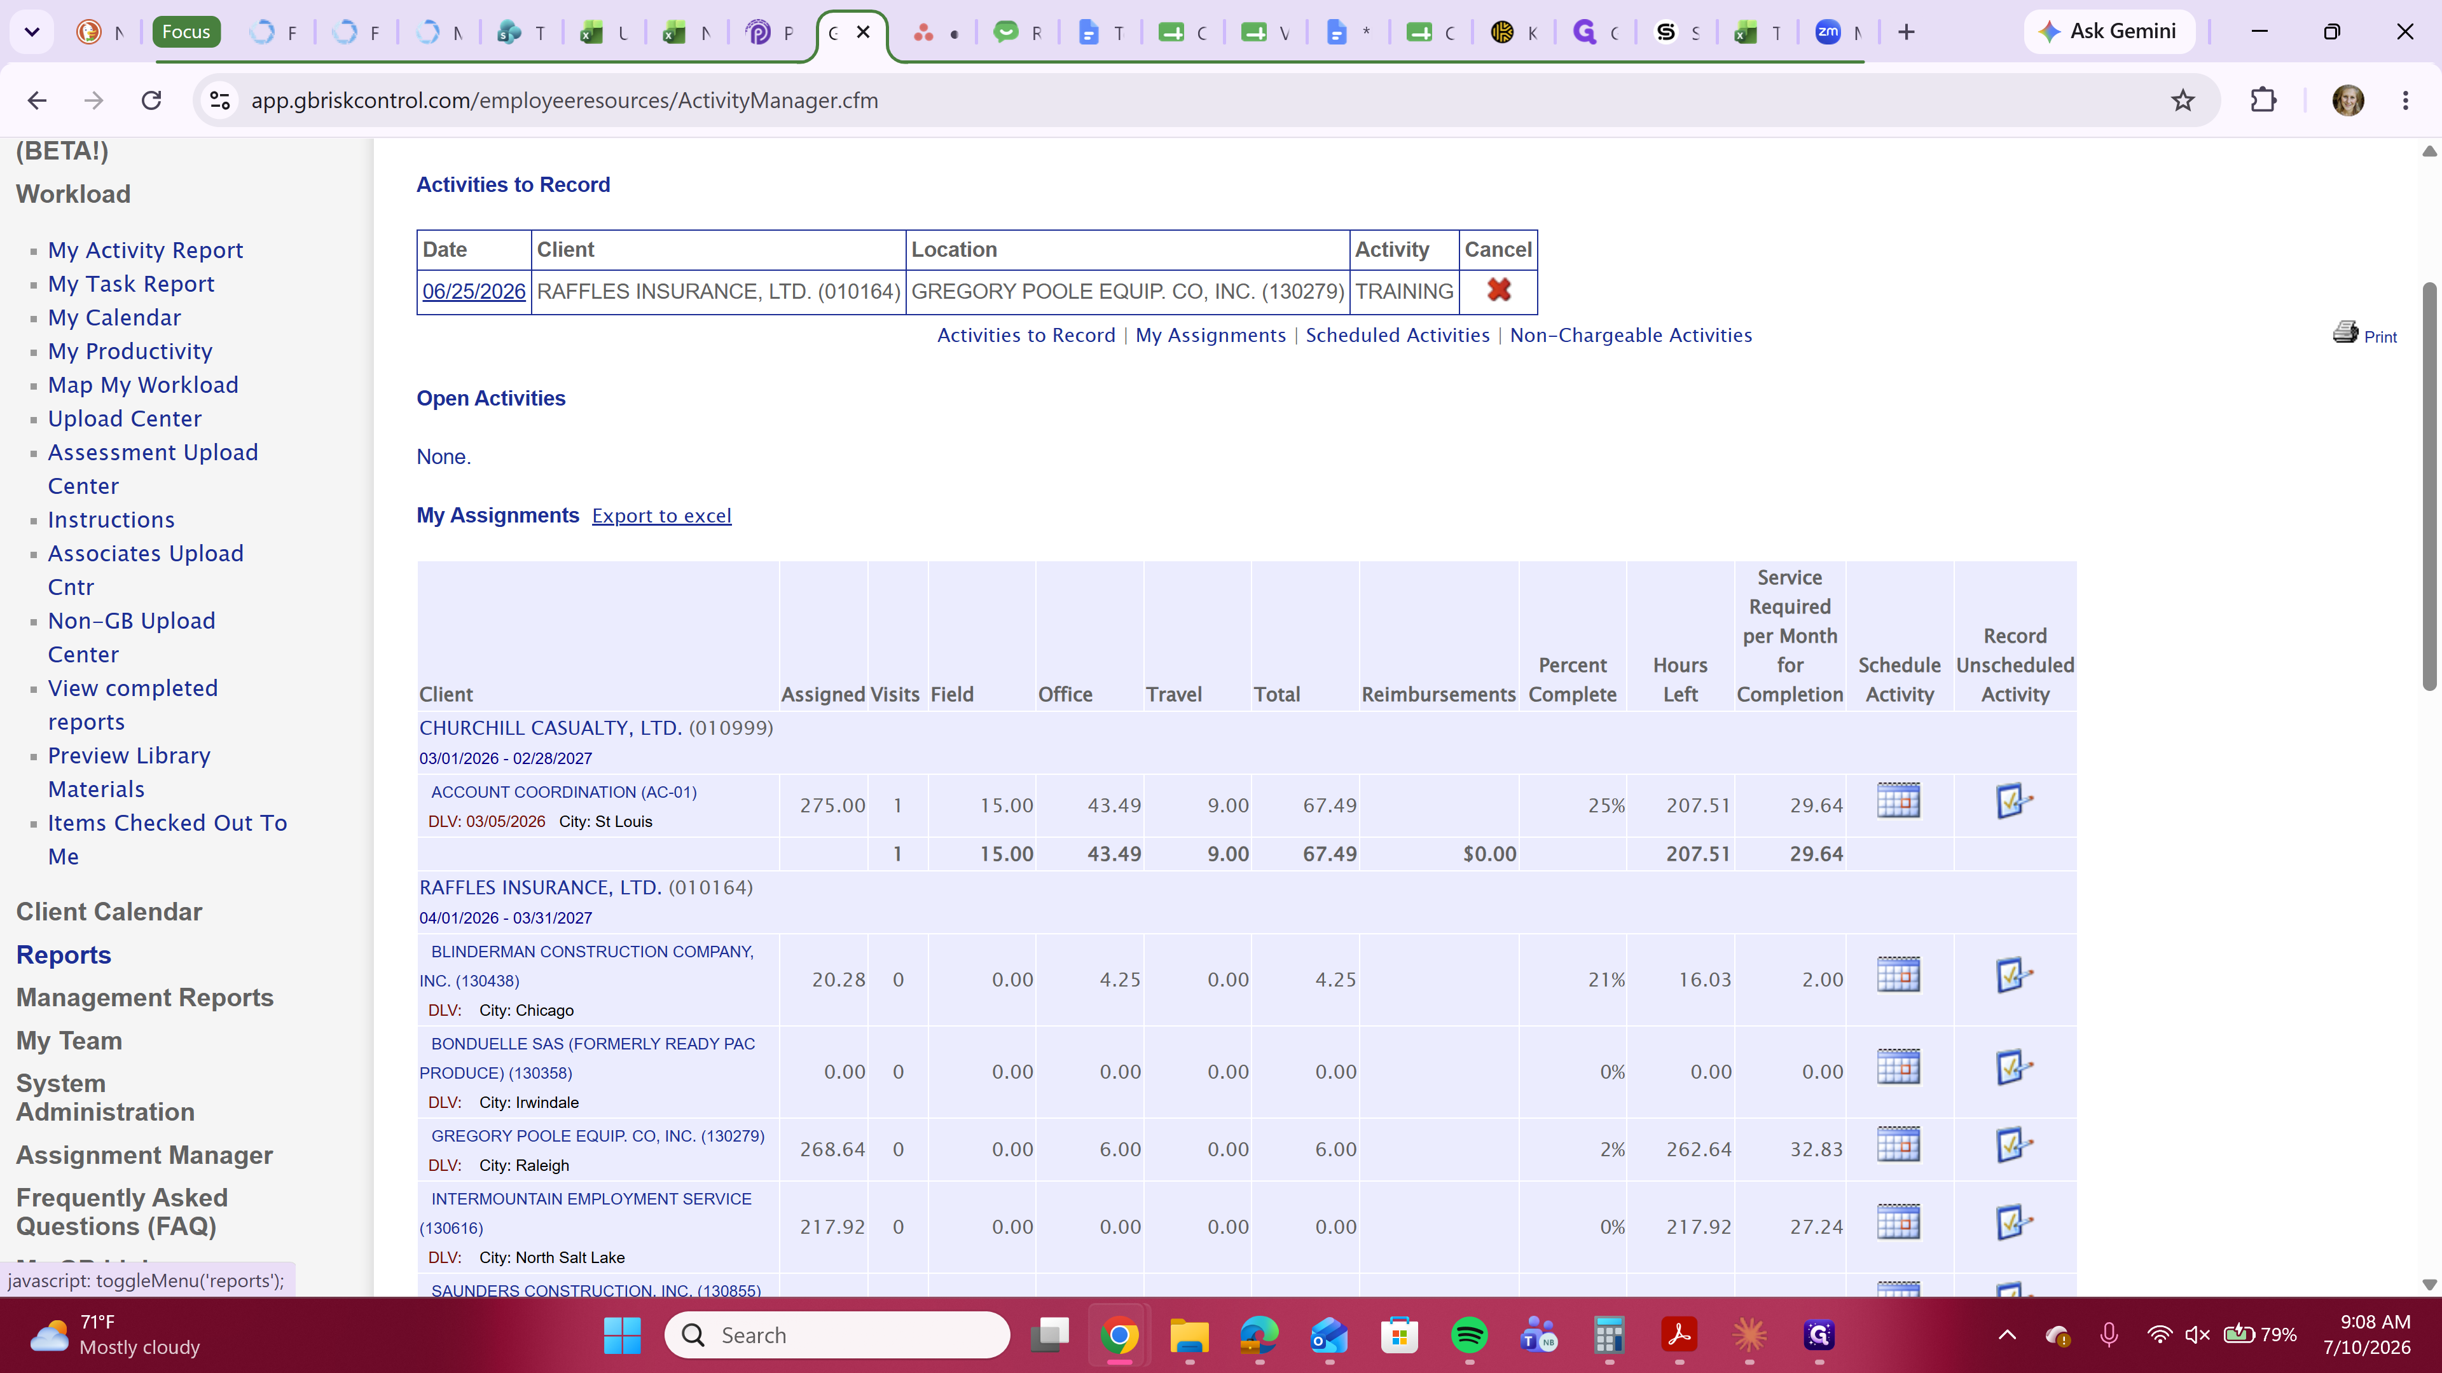Schedule activity for INTERMOUNTAIN EMPLOYMENT SERVICE
The height and width of the screenshot is (1373, 2442).
[x=1898, y=1222]
